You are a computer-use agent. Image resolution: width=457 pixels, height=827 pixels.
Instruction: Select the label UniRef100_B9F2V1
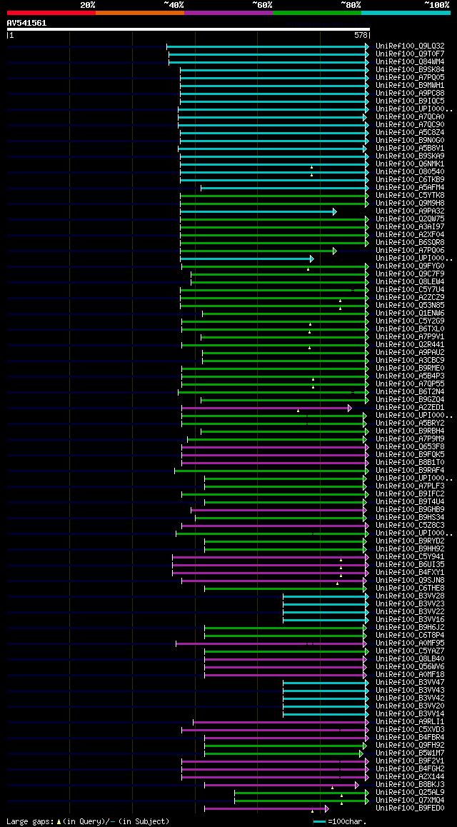coord(410,761)
